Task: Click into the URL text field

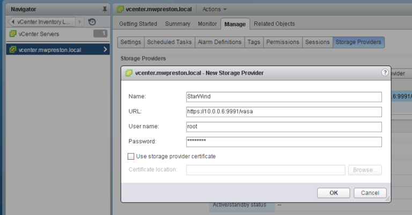Action: point(284,112)
